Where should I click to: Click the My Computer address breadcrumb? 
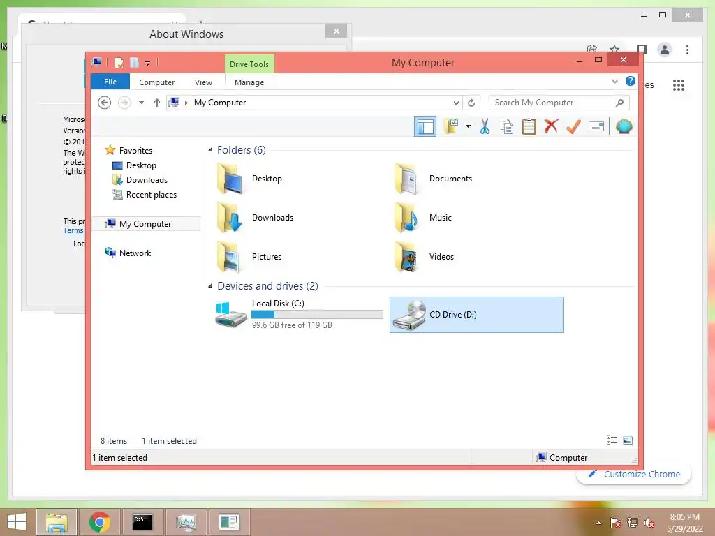click(x=220, y=103)
